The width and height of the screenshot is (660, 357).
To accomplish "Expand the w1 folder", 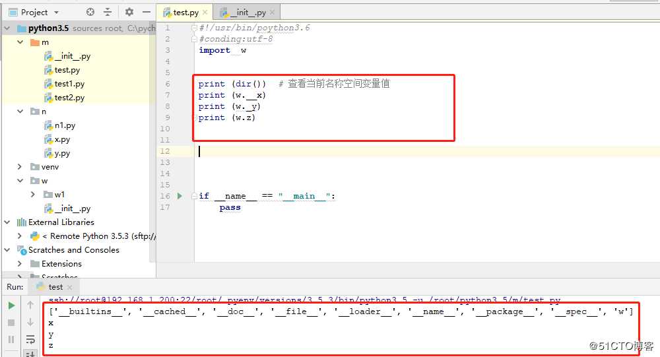I will point(33,195).
